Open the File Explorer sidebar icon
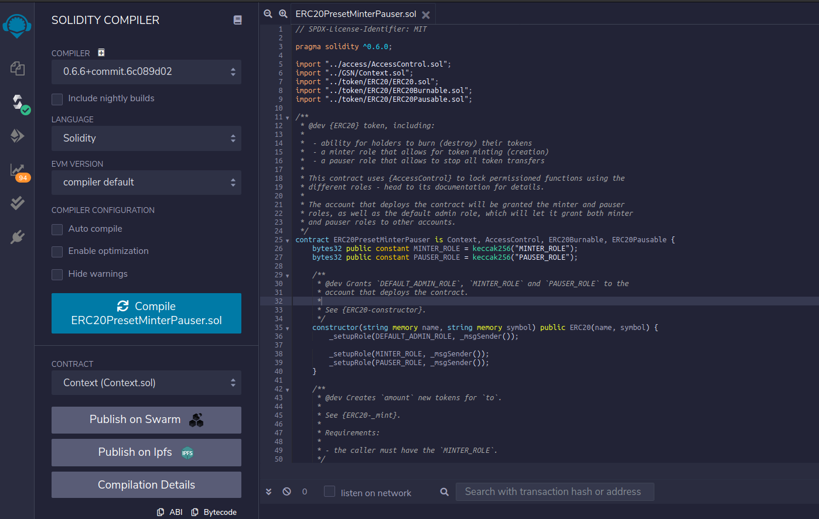The width and height of the screenshot is (819, 519). (18, 68)
